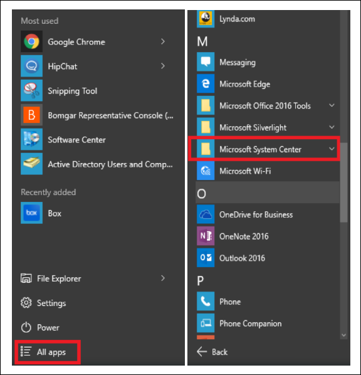The height and width of the screenshot is (375, 361).
Task: Click the HipChat app icon
Action: (31, 66)
